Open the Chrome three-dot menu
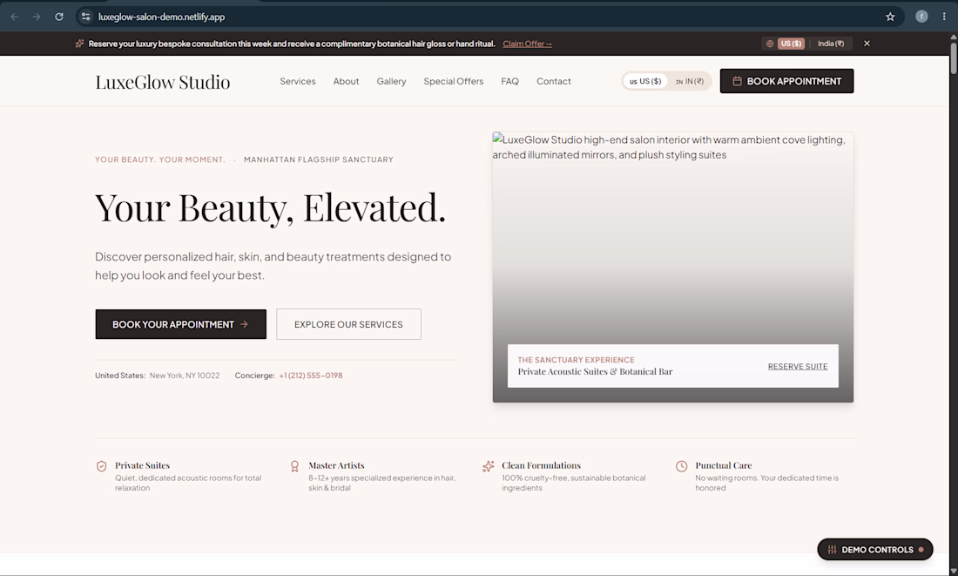This screenshot has width=958, height=576. [x=944, y=17]
